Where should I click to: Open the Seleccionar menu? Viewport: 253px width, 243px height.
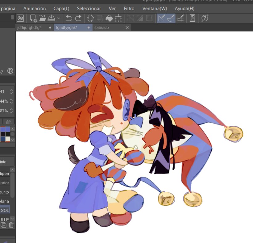[x=89, y=9]
